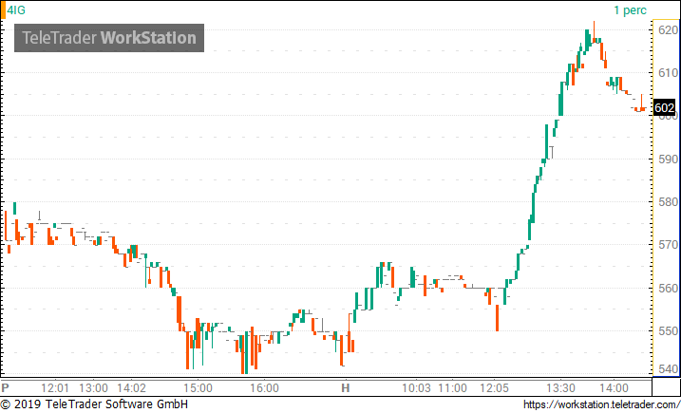Click the 12:05 time axis label
Image resolution: width=681 pixels, height=413 pixels.
(x=495, y=387)
